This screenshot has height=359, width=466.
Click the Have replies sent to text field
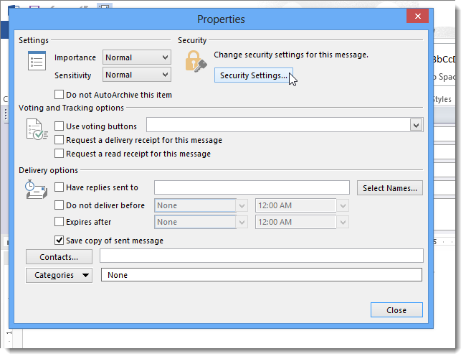pyautogui.click(x=252, y=187)
